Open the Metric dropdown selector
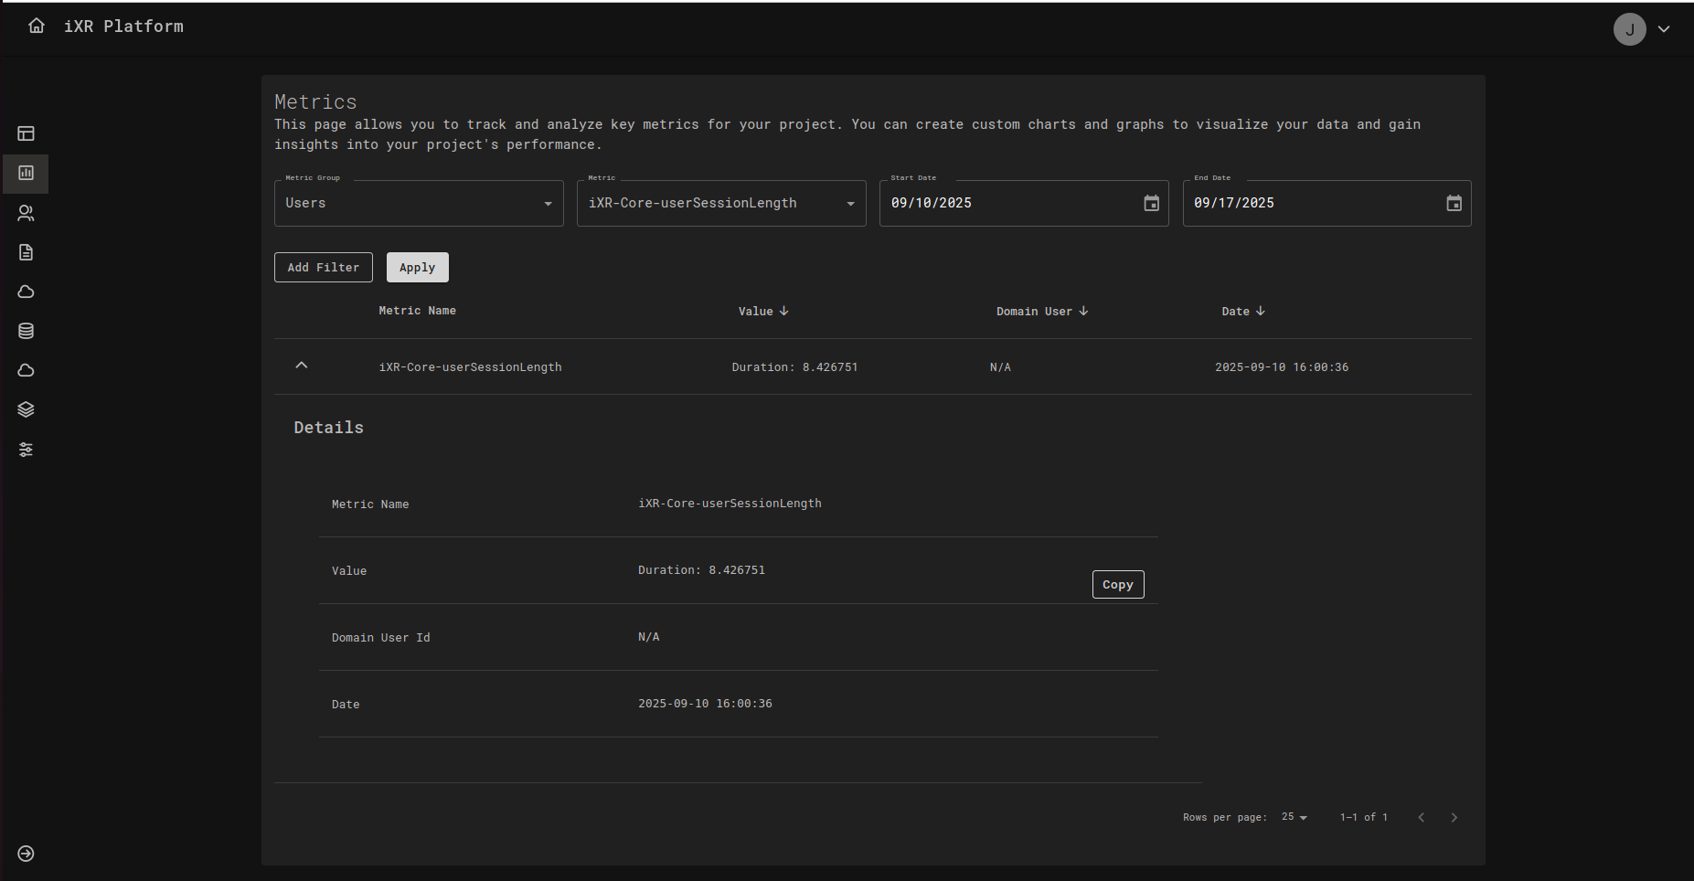This screenshot has height=881, width=1694. pyautogui.click(x=721, y=203)
